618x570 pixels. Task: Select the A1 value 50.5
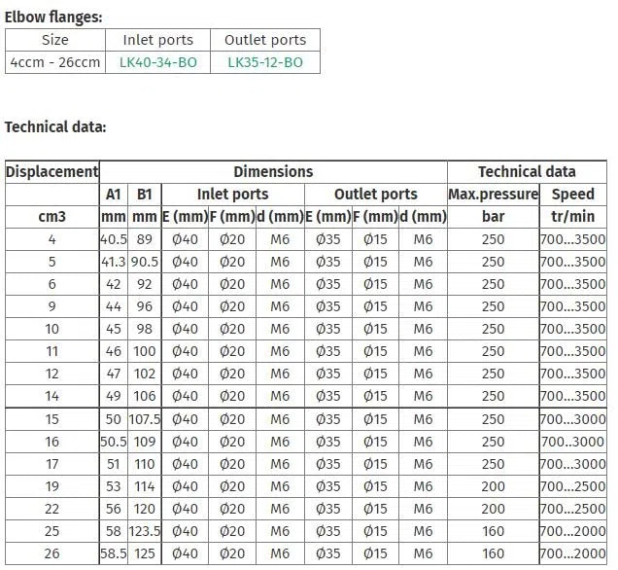[x=114, y=442]
